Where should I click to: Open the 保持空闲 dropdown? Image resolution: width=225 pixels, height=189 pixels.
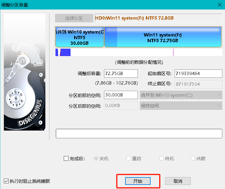181,106
